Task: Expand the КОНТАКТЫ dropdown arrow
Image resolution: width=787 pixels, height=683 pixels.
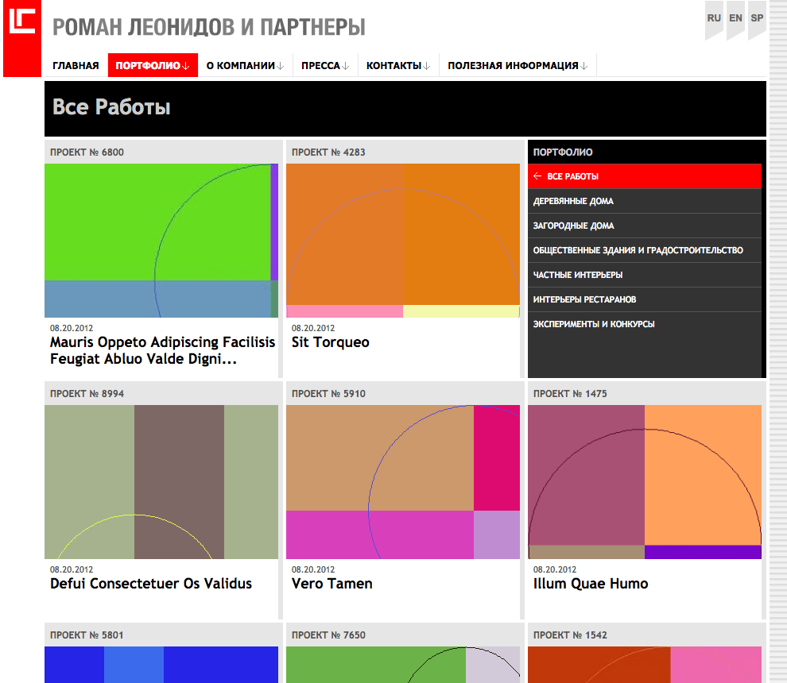Action: coord(427,66)
